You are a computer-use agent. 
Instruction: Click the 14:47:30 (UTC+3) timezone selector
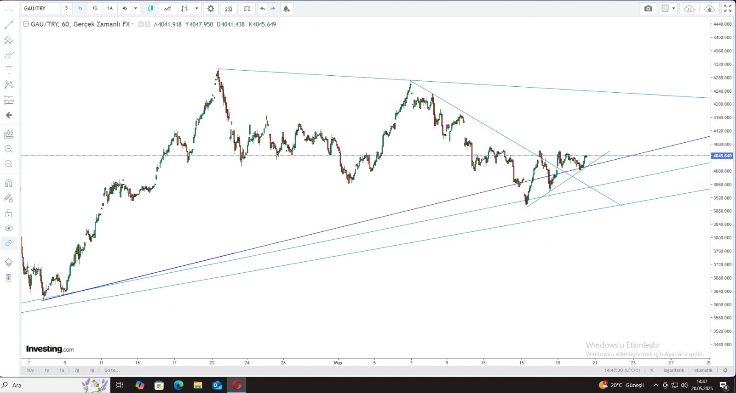coord(622,370)
